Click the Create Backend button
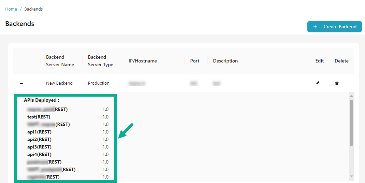365x183 pixels. point(334,27)
